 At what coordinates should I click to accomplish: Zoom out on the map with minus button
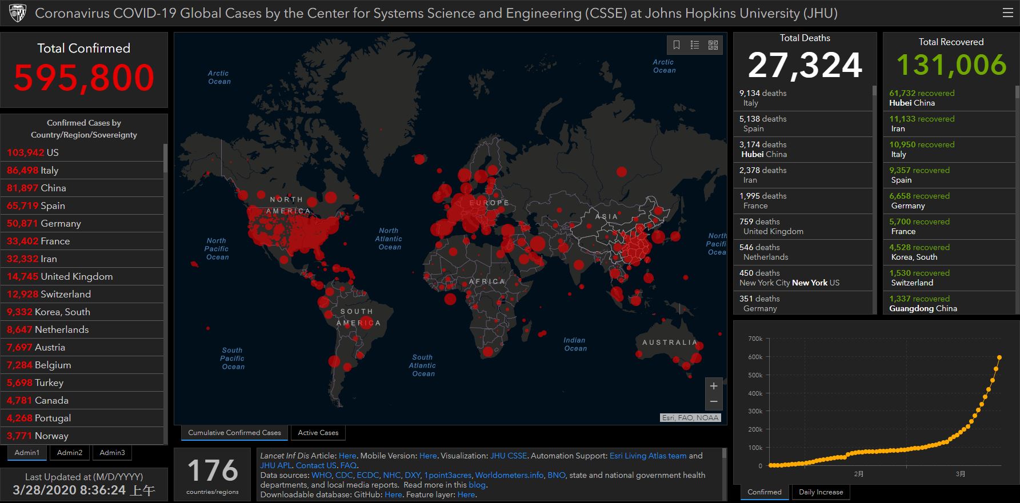click(x=714, y=402)
